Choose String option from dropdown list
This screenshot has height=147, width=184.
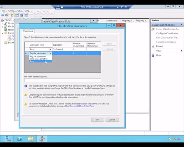(40, 61)
